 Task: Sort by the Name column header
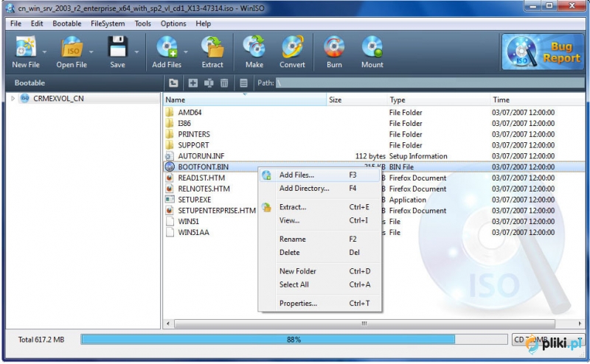pos(245,99)
